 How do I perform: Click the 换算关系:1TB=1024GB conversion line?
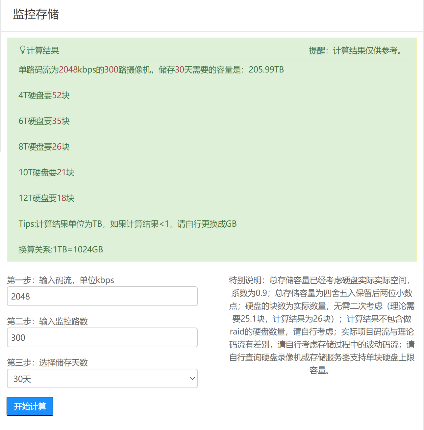(x=61, y=250)
